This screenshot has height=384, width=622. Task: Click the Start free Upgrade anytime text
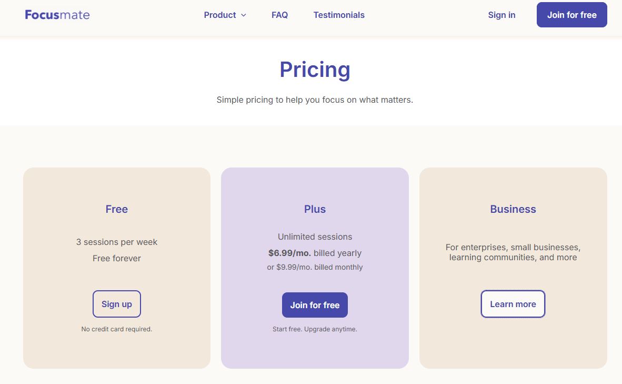[x=315, y=329]
